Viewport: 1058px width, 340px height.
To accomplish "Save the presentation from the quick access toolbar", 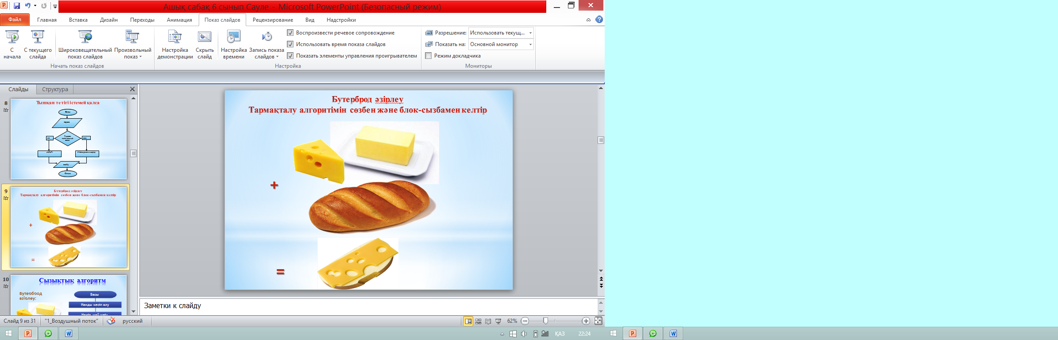I will click(x=17, y=6).
